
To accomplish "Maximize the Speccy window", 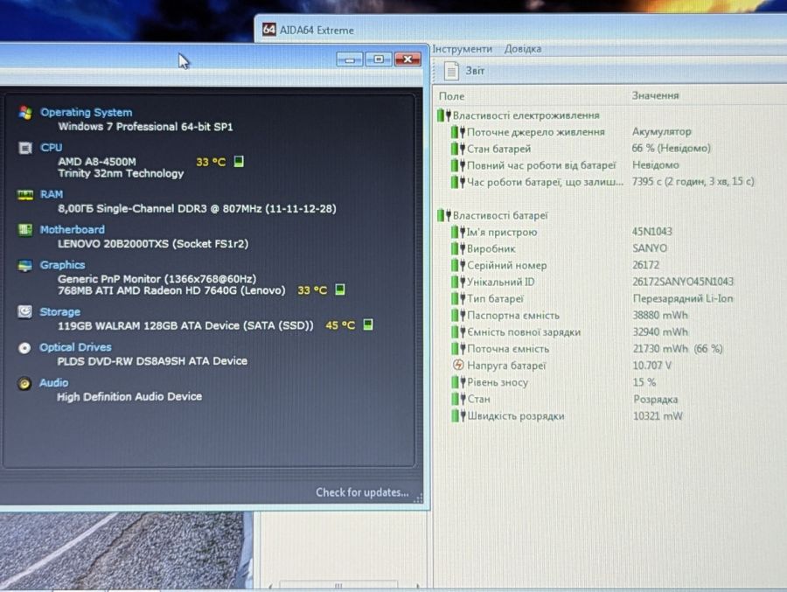I will 379,59.
